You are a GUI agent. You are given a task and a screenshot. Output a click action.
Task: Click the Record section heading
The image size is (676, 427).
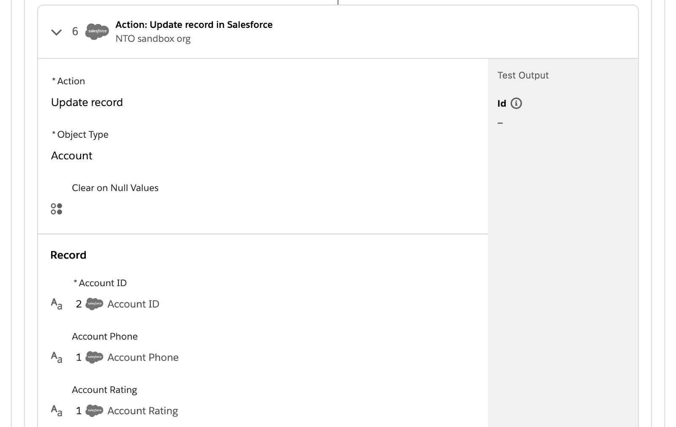coord(68,255)
